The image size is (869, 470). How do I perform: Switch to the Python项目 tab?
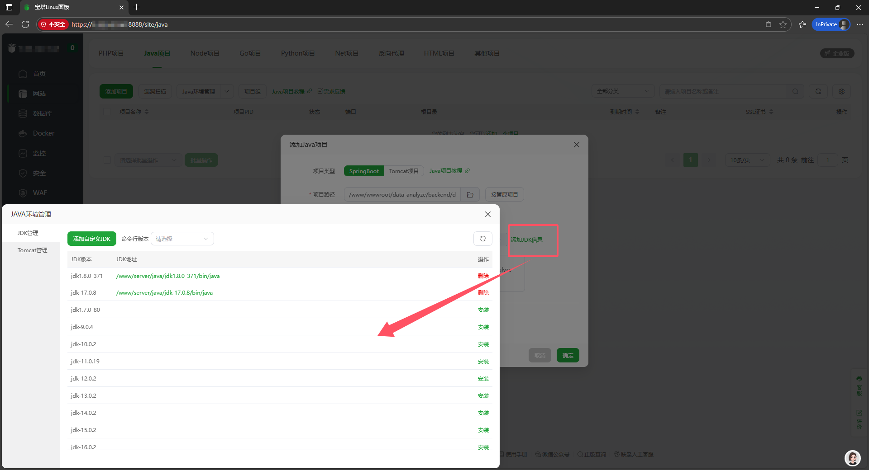click(x=298, y=53)
